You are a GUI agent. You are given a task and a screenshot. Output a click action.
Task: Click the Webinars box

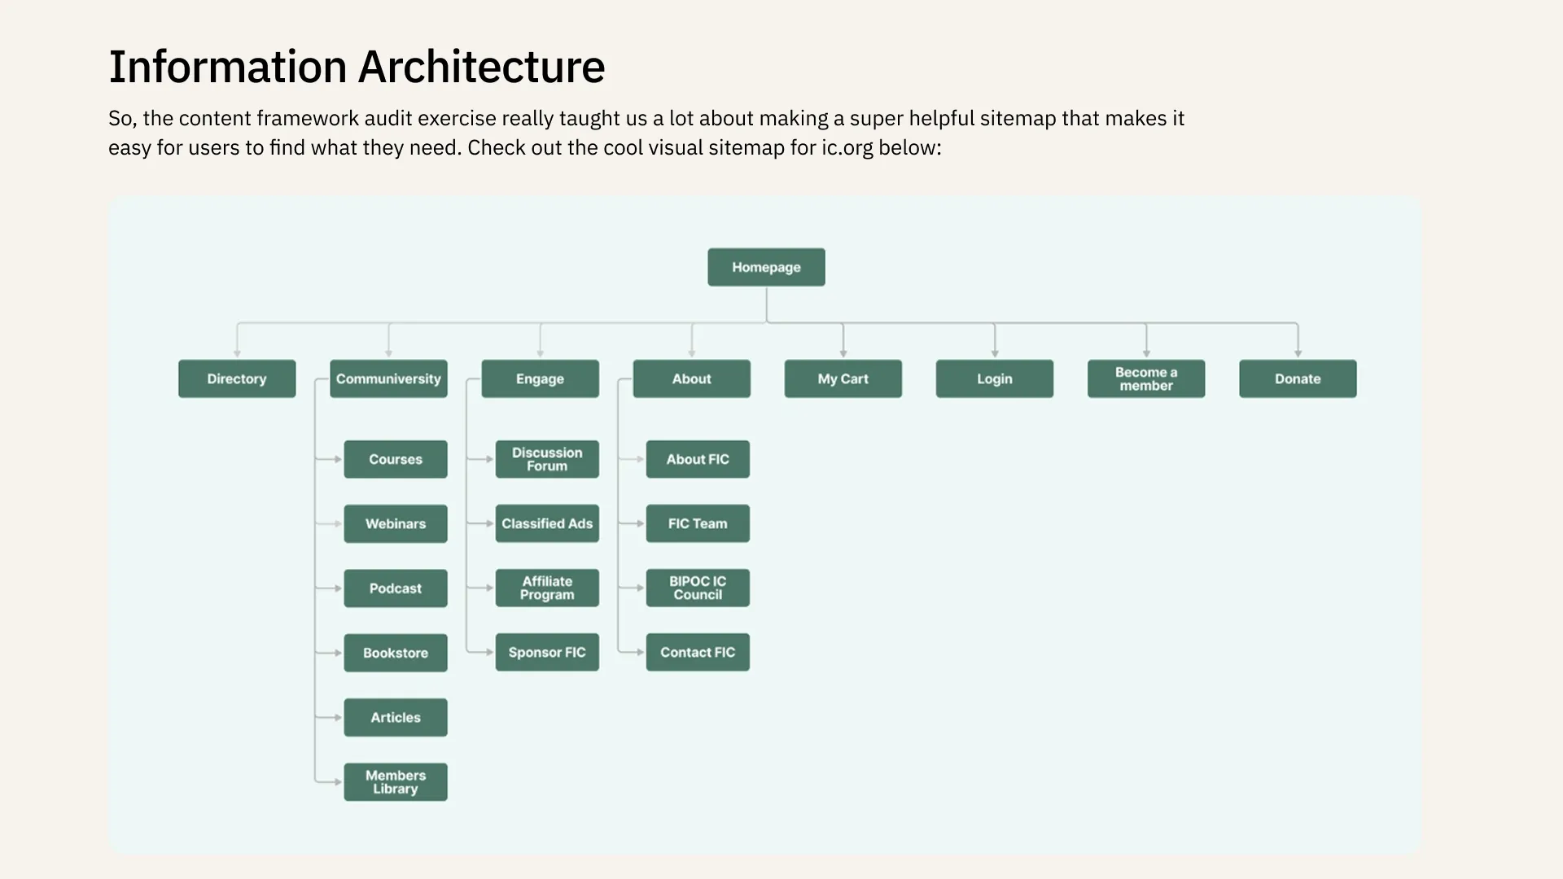pos(396,523)
